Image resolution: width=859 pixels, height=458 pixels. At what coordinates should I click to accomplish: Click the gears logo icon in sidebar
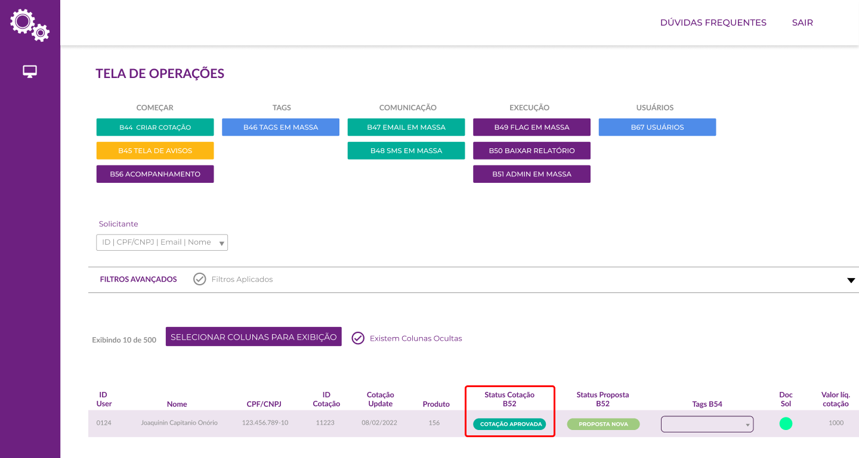coord(30,24)
